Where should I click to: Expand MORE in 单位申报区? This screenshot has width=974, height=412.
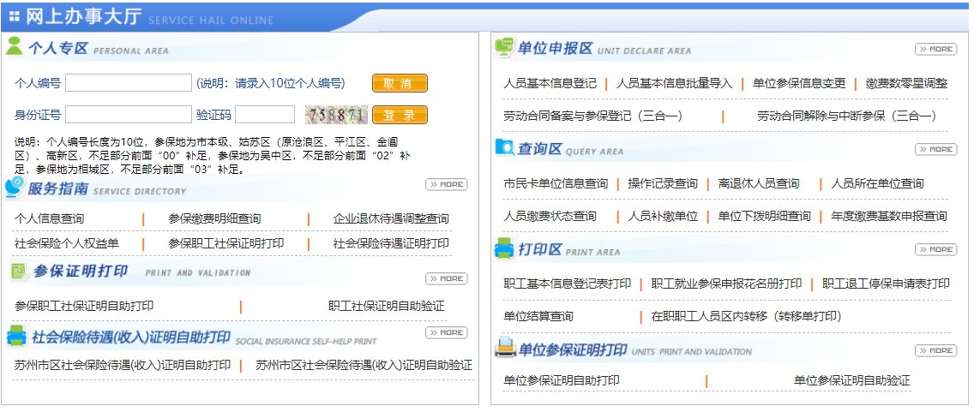click(x=935, y=49)
